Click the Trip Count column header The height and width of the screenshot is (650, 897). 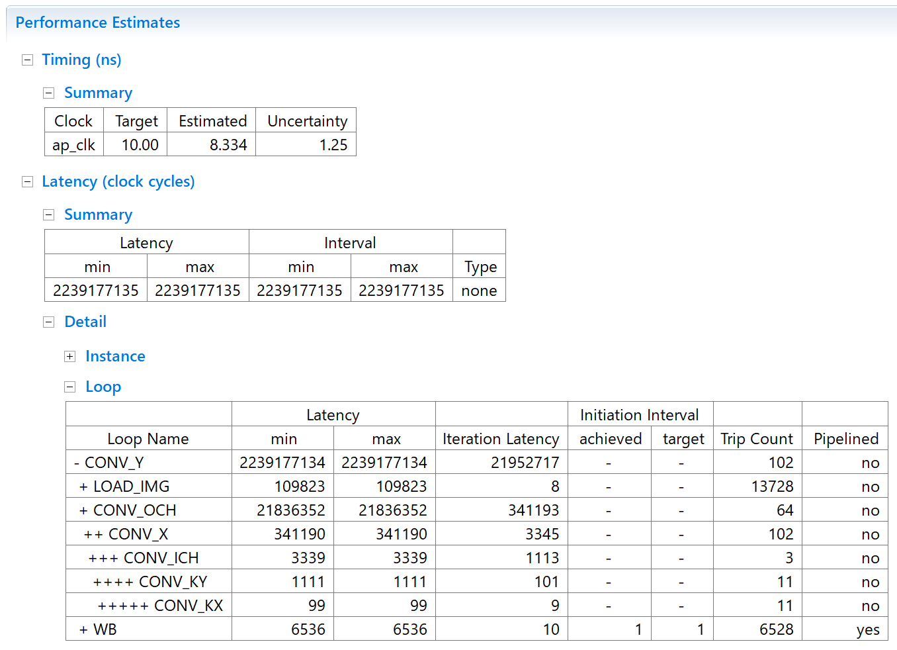click(757, 438)
